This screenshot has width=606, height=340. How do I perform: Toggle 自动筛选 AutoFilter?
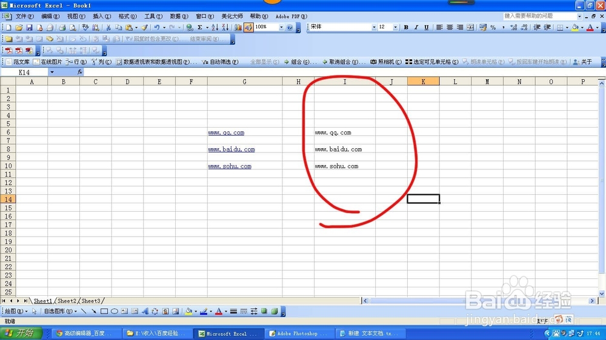coord(220,62)
